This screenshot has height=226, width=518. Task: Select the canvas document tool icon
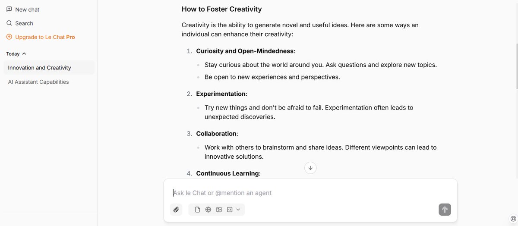pos(198,210)
